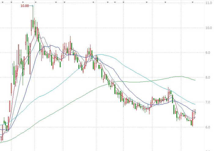Select the rightmost star marker along the top
The height and width of the screenshot is (151, 214).
coord(193,2)
